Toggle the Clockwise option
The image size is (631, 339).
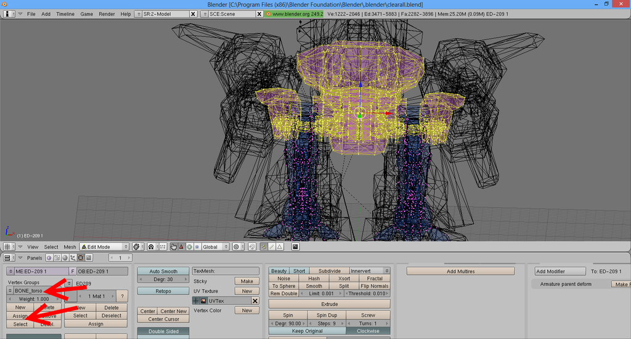click(x=368, y=331)
